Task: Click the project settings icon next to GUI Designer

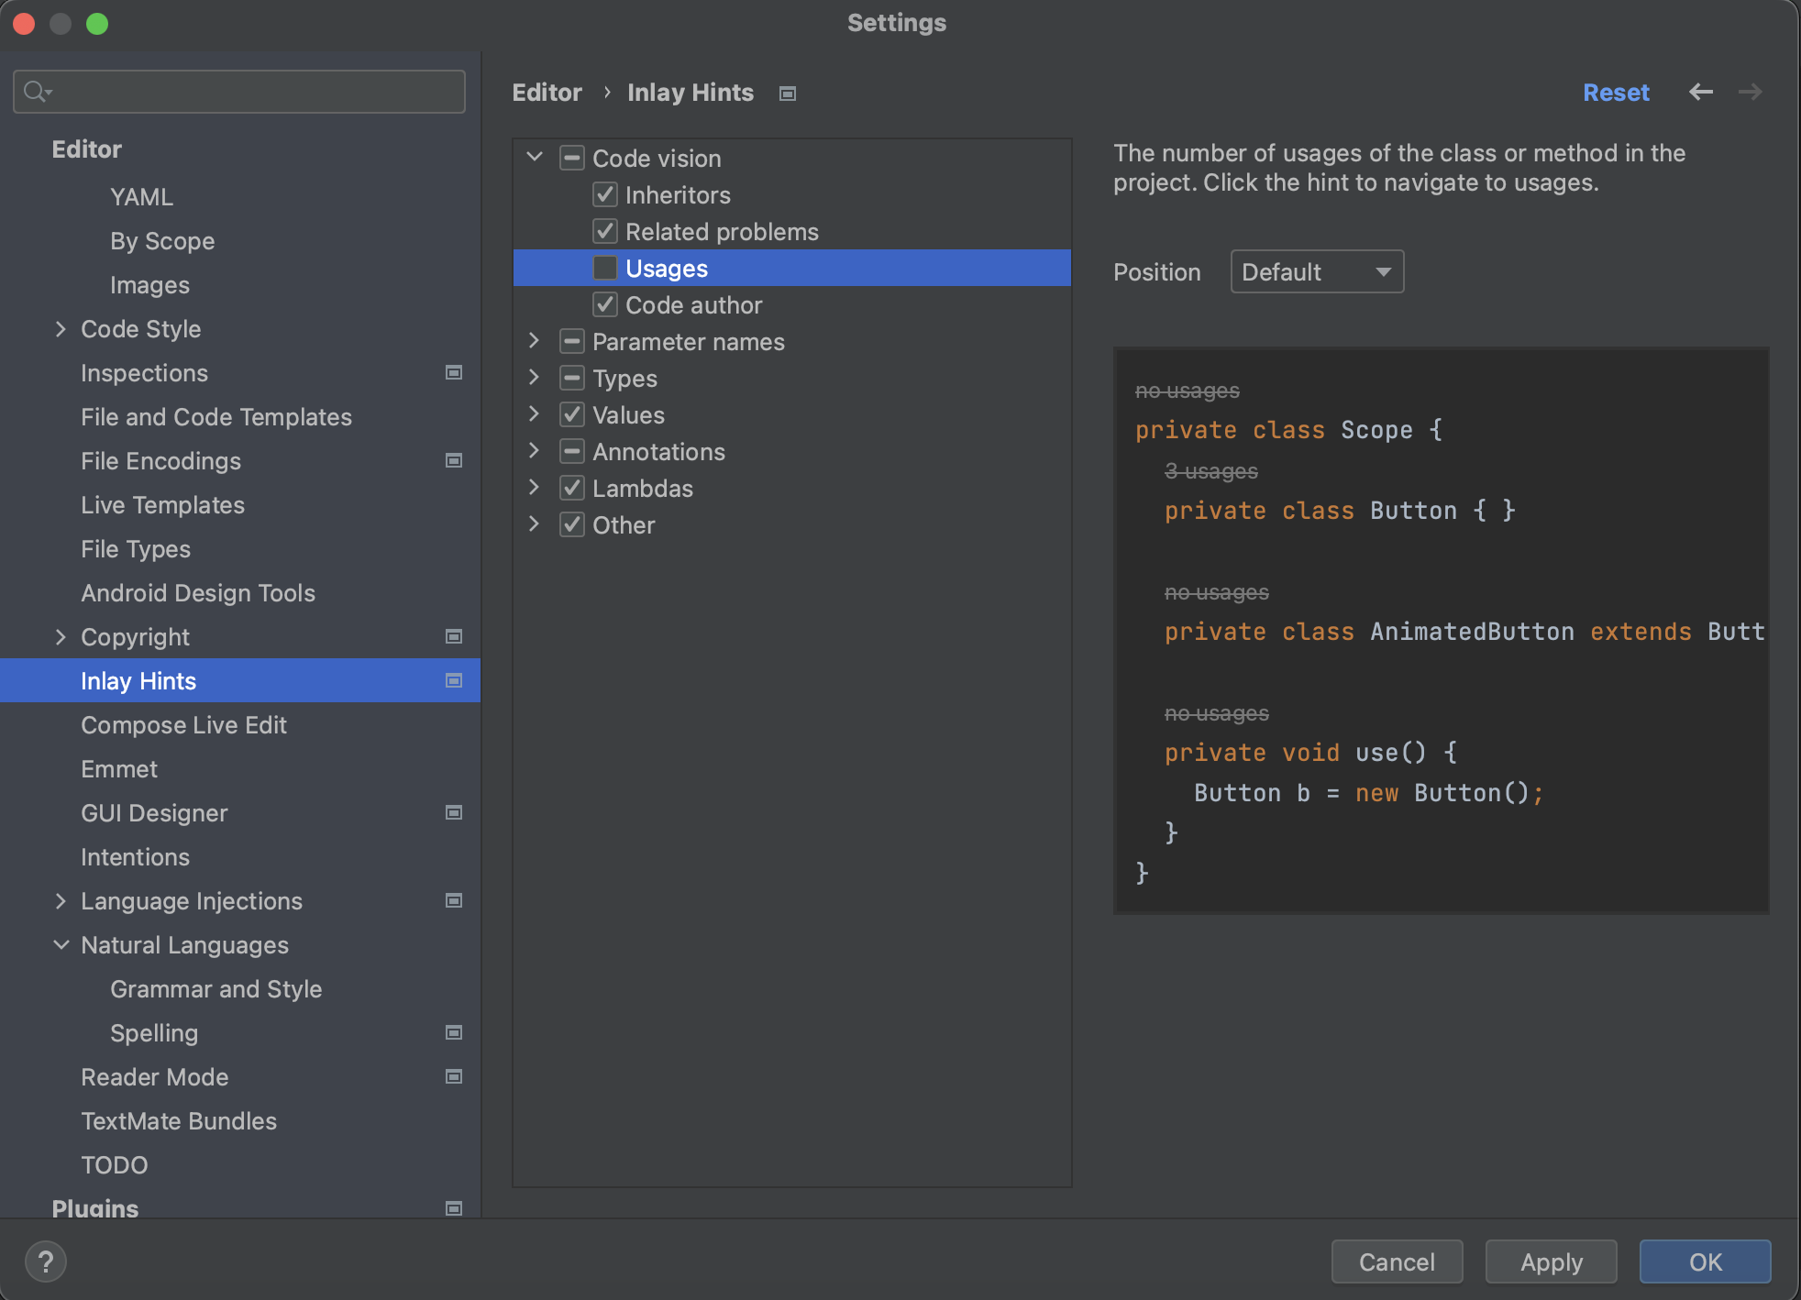Action: 453,812
